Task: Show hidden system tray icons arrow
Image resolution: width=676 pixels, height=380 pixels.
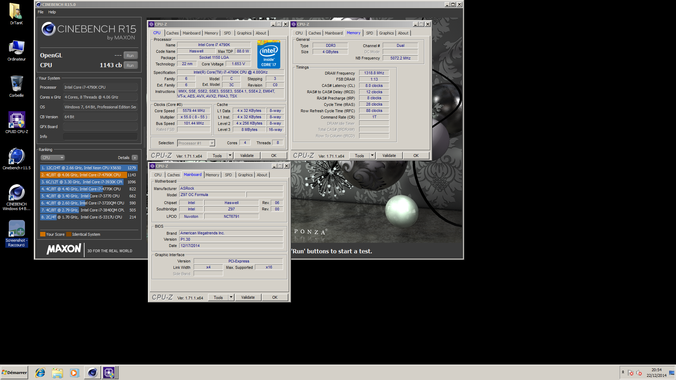Action: pos(623,372)
